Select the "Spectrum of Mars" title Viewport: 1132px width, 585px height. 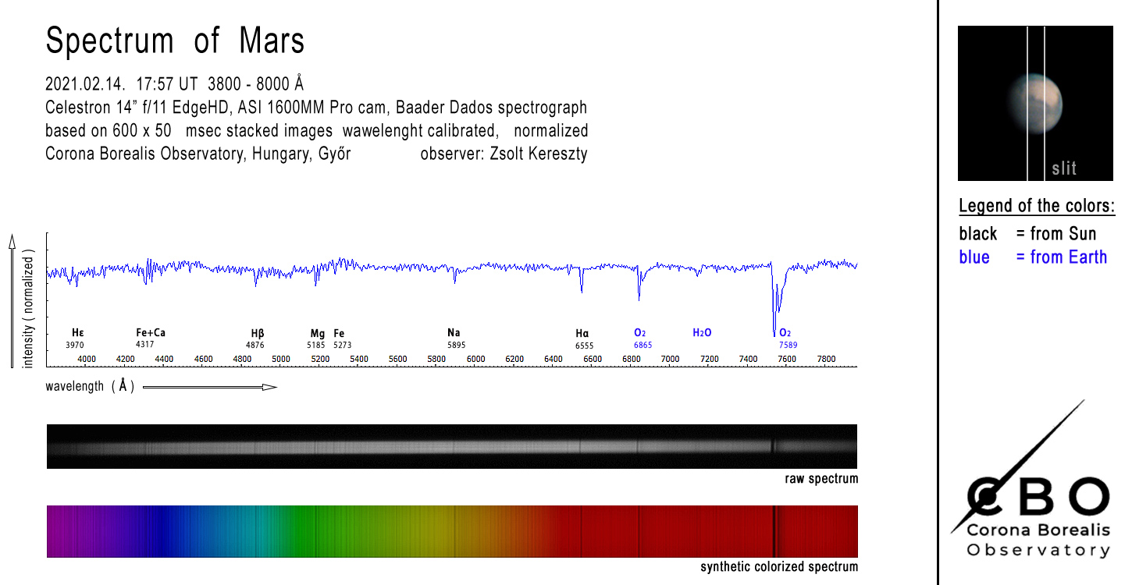tap(175, 41)
